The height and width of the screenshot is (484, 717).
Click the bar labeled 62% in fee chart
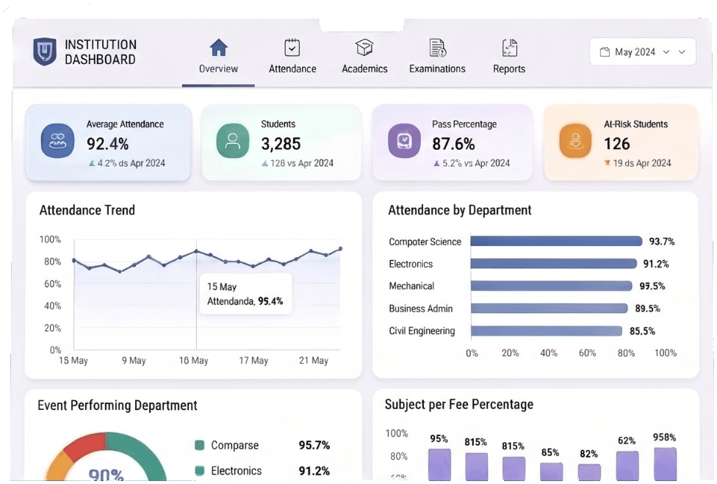click(627, 466)
